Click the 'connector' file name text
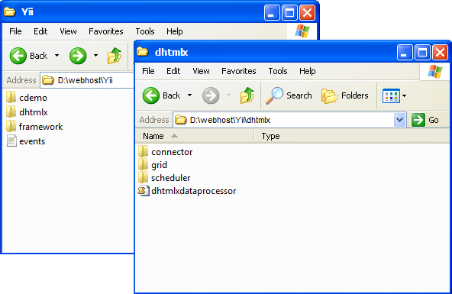 (x=172, y=152)
